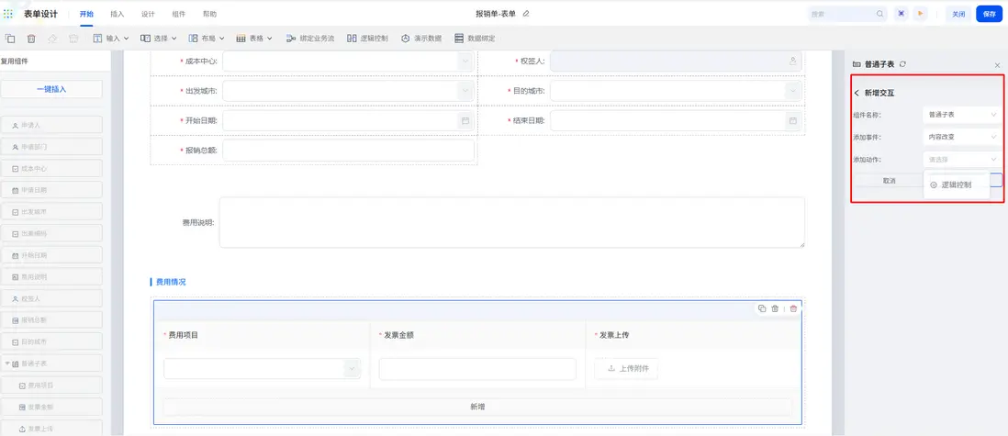Click the greyed eraser toolbar icon
The image size is (1008, 436).
click(52, 39)
